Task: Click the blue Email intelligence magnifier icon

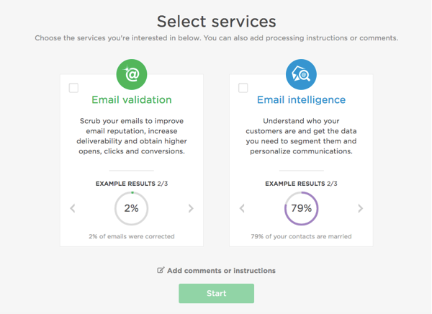Action: 301,74
